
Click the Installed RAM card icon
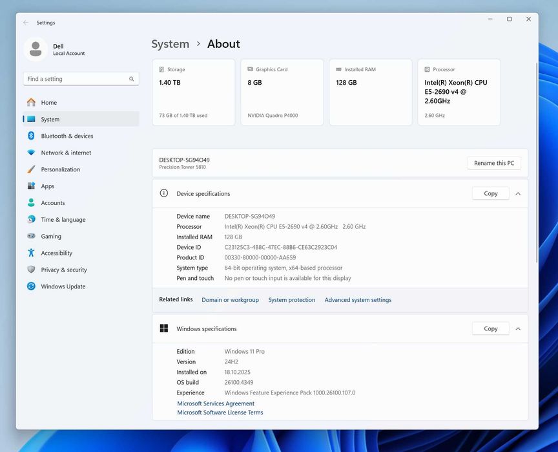click(x=338, y=69)
